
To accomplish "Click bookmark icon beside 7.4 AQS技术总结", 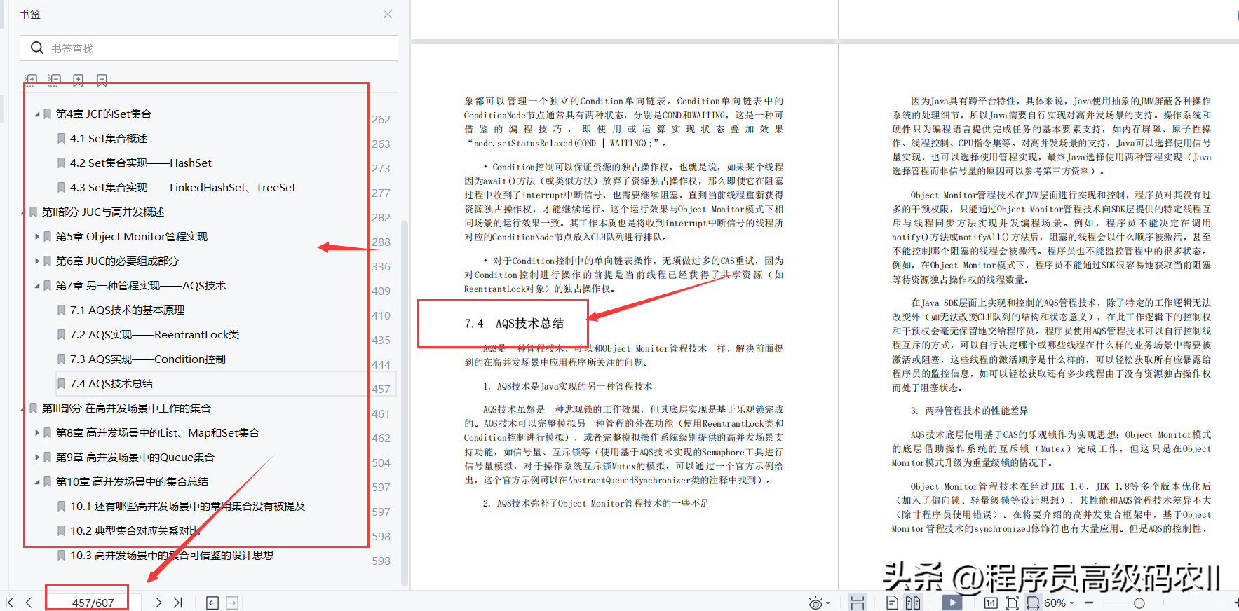I will [x=62, y=384].
